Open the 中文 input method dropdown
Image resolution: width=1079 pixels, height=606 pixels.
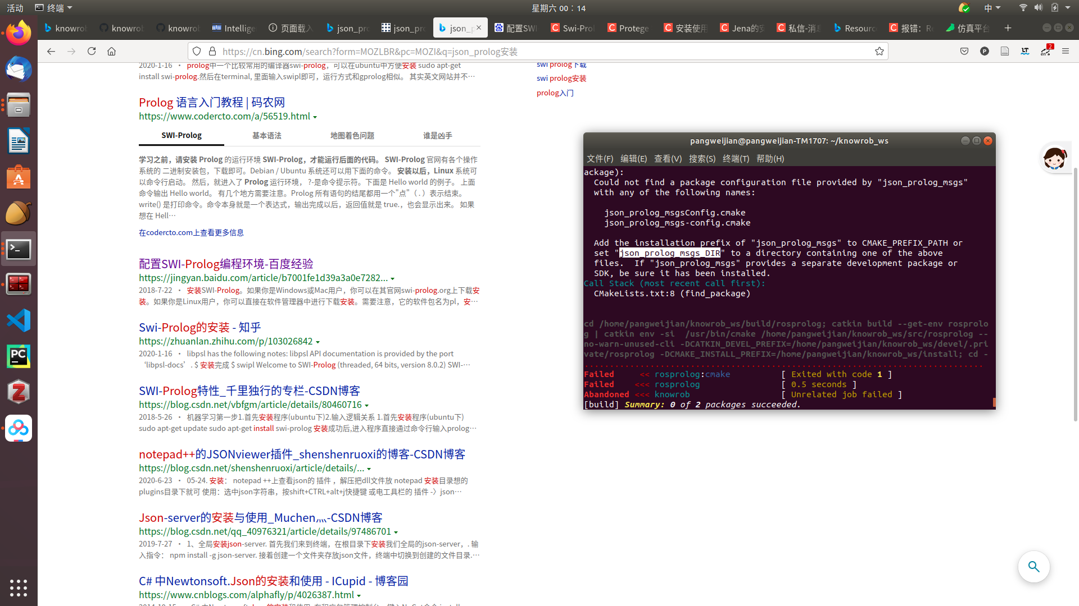(x=992, y=8)
